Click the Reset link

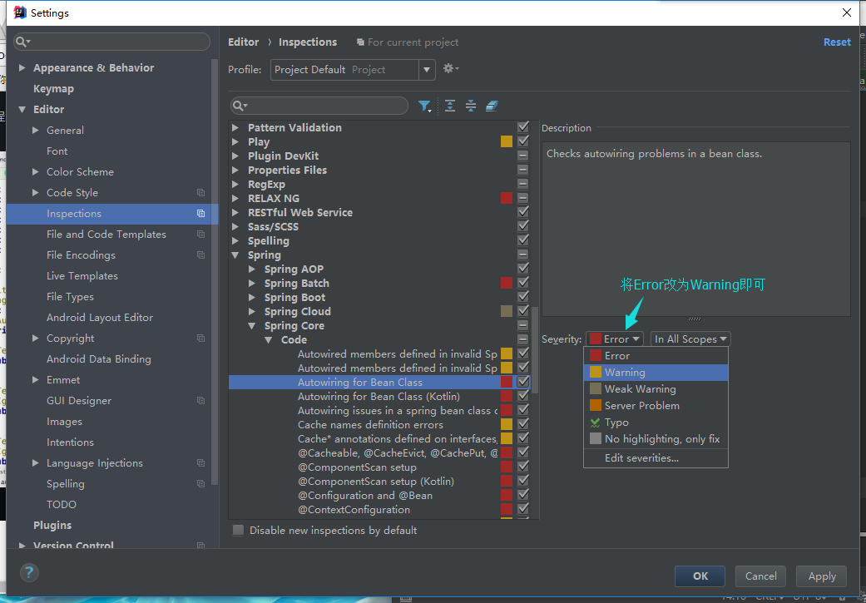[837, 42]
